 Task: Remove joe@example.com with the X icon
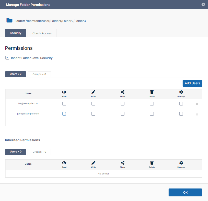coord(197,104)
